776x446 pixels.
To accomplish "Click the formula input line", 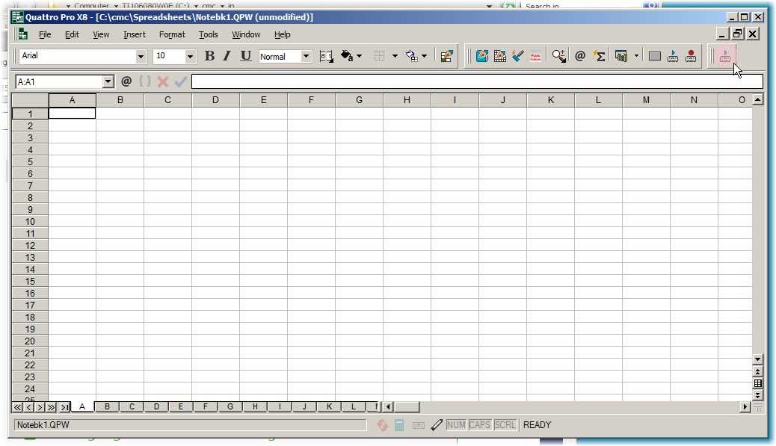I will [477, 81].
